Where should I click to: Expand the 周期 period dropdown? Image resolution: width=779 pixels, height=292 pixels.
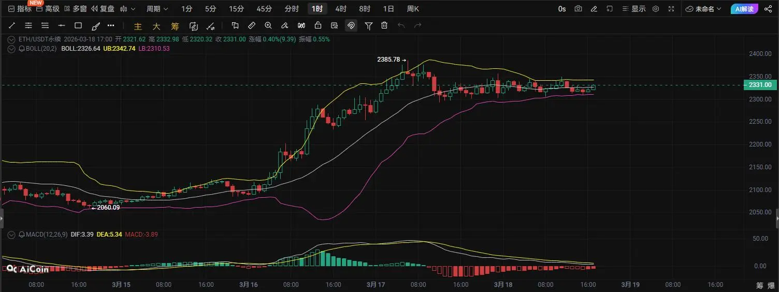click(x=157, y=9)
